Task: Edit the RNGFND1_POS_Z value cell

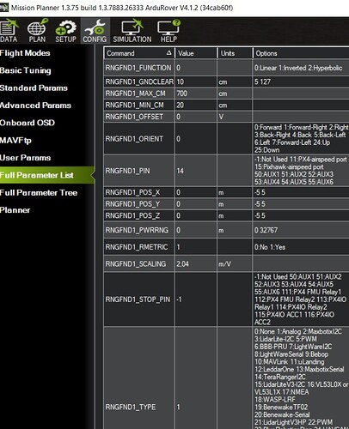Action: (x=196, y=215)
